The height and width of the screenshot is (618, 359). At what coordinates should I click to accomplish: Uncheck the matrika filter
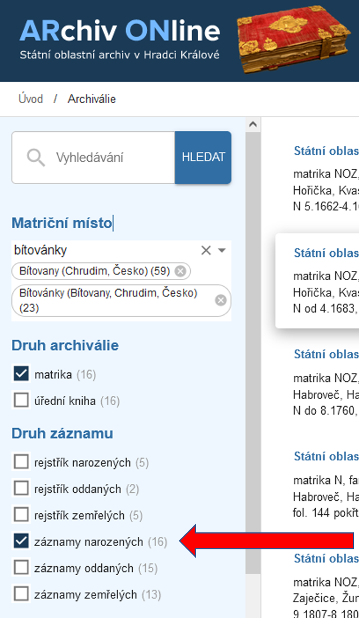(22, 374)
